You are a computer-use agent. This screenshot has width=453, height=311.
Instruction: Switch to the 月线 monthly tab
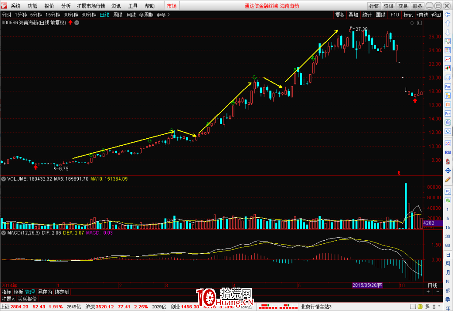pyautogui.click(x=131, y=15)
